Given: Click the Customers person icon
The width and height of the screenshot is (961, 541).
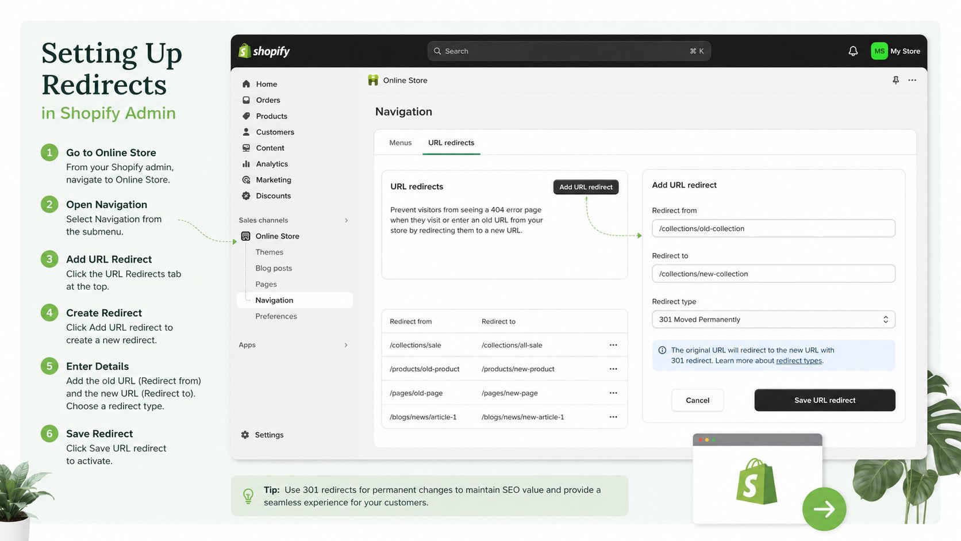Looking at the screenshot, I should coord(246,132).
